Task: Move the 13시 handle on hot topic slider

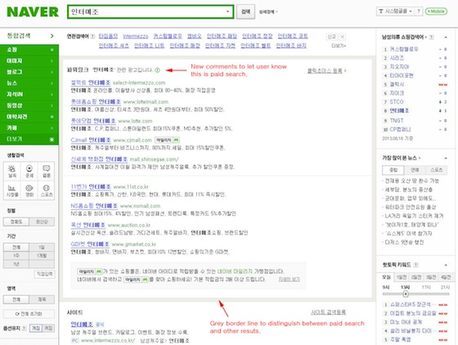Action: click(406, 293)
